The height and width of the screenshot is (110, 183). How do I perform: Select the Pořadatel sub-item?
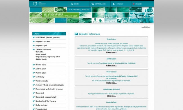pyautogui.click(x=40, y=52)
